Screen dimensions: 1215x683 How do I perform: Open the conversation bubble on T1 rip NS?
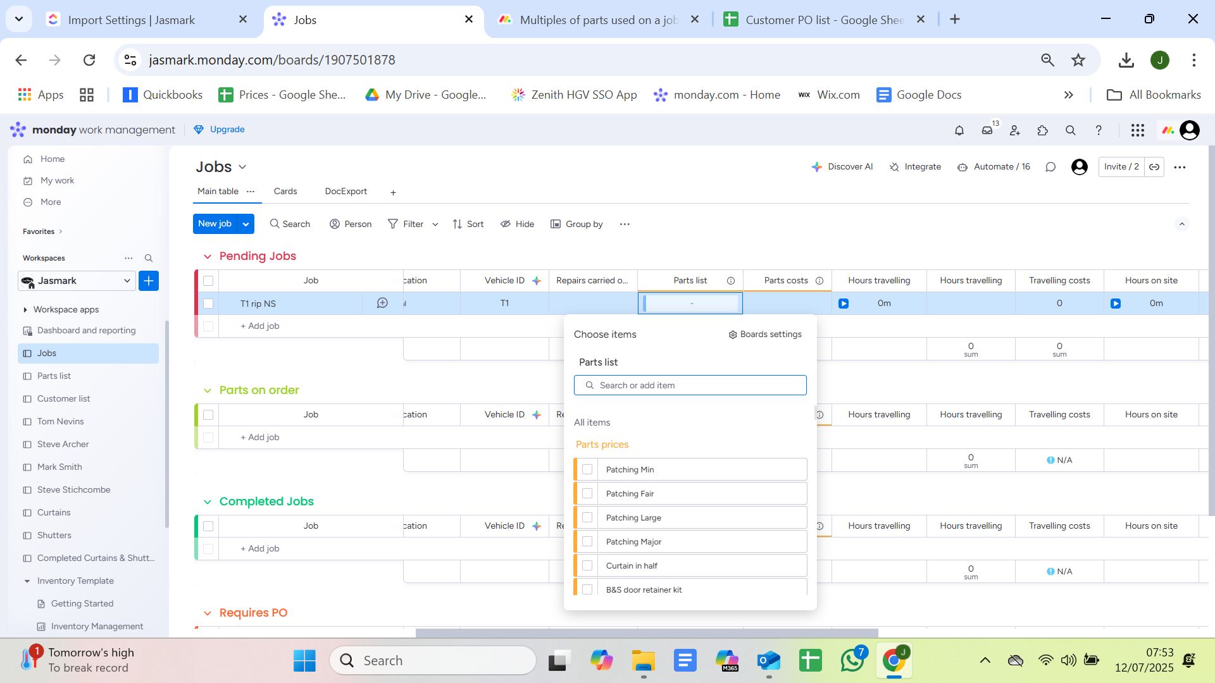point(382,304)
